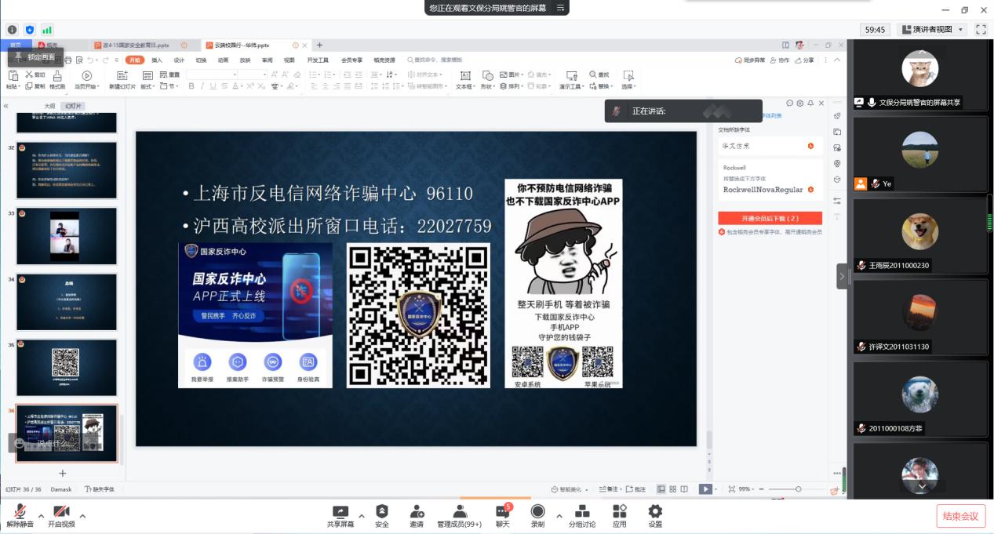The width and height of the screenshot is (994, 534).
Task: Click the WPS zoom slider in status bar
Action: 798,489
